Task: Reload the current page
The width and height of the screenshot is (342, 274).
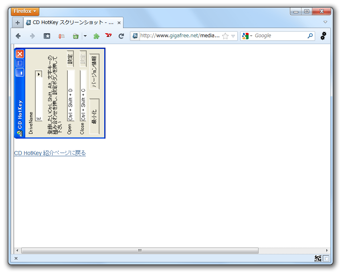Action: [121, 36]
